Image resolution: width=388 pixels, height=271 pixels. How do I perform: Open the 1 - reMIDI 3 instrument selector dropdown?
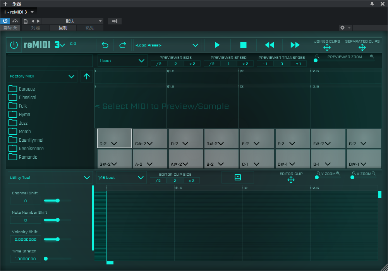pos(19,12)
